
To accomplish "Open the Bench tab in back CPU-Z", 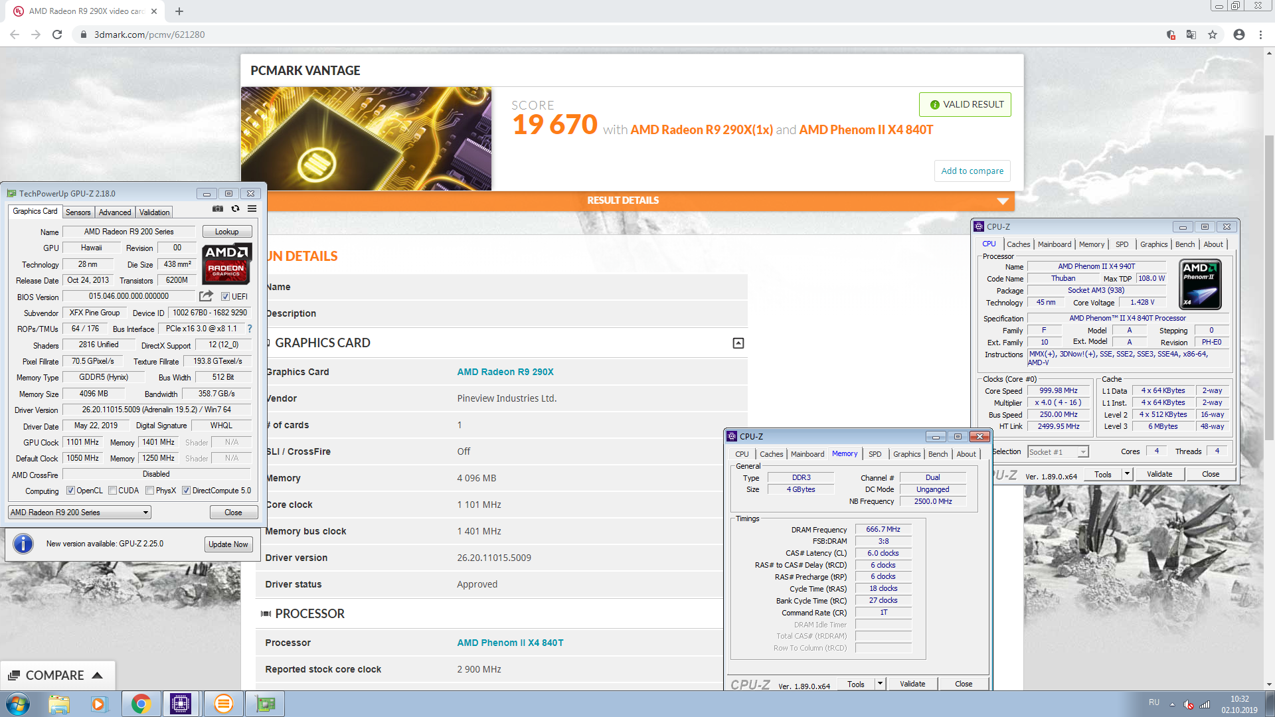I will pyautogui.click(x=1185, y=244).
